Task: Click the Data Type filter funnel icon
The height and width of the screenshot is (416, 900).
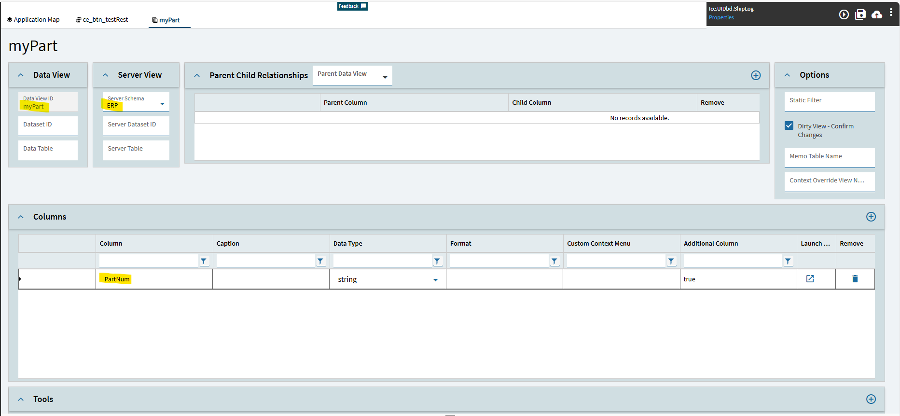Action: click(437, 261)
